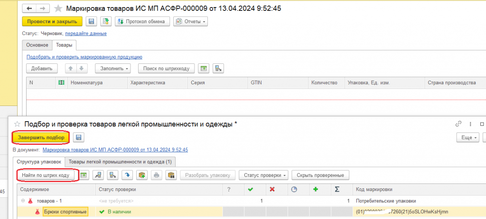Star the Подбор и проверка window
The height and width of the screenshot is (219, 486).
coord(18,124)
